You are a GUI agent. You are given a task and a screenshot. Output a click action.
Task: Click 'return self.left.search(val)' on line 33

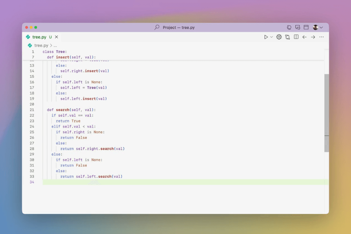(x=91, y=176)
